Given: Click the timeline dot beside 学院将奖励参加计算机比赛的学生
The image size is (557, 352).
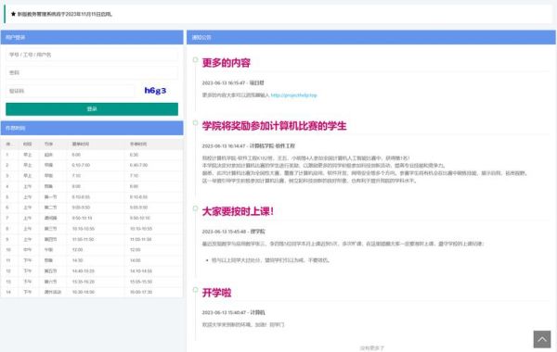Looking at the screenshot, I should (x=195, y=122).
